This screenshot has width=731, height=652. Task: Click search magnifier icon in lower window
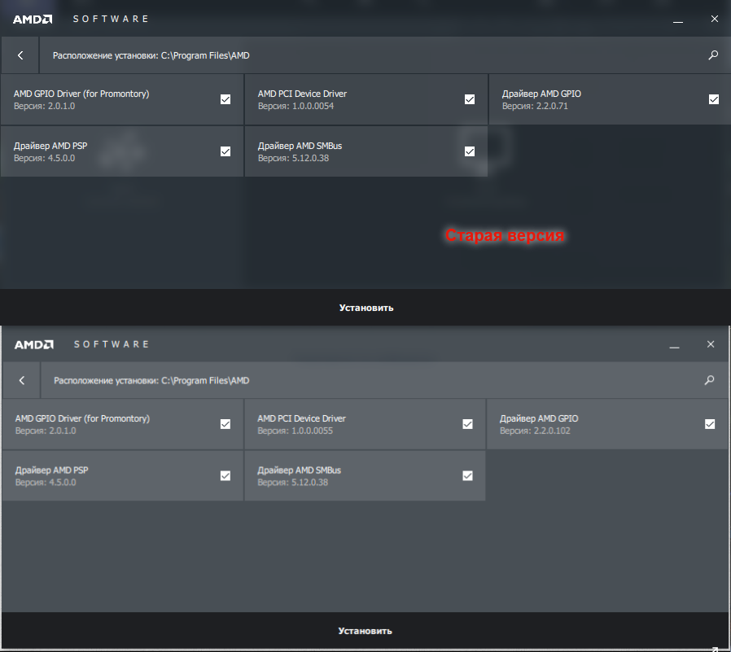(710, 380)
